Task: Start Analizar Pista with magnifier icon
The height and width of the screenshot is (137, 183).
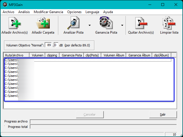Action: pos(73,23)
